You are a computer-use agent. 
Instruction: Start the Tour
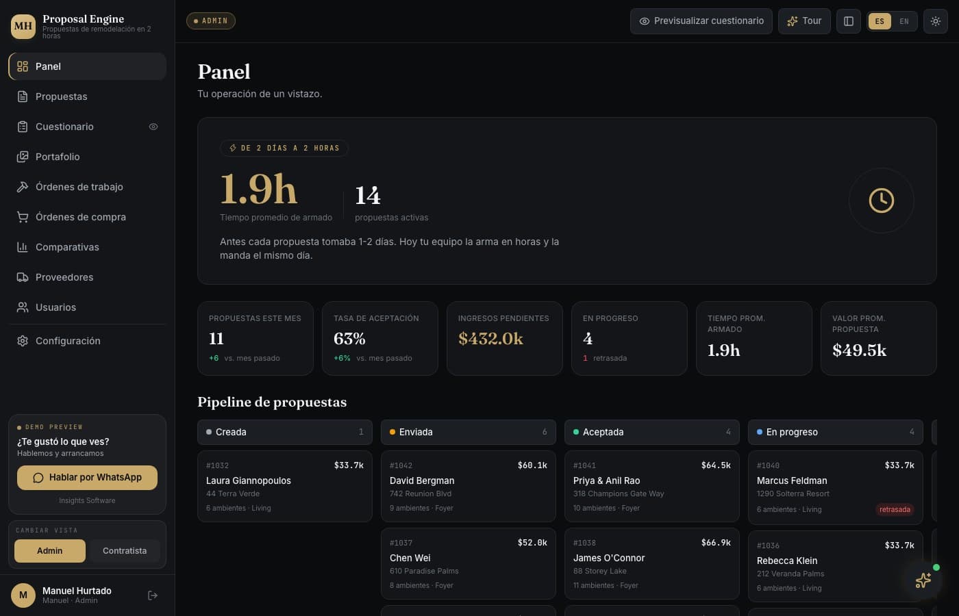[x=804, y=21]
